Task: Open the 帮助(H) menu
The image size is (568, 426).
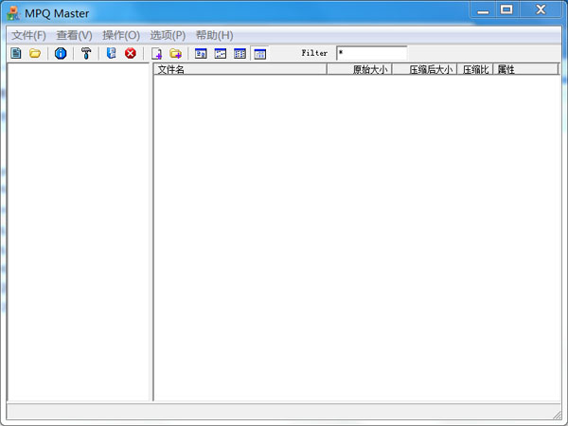Action: (x=215, y=35)
